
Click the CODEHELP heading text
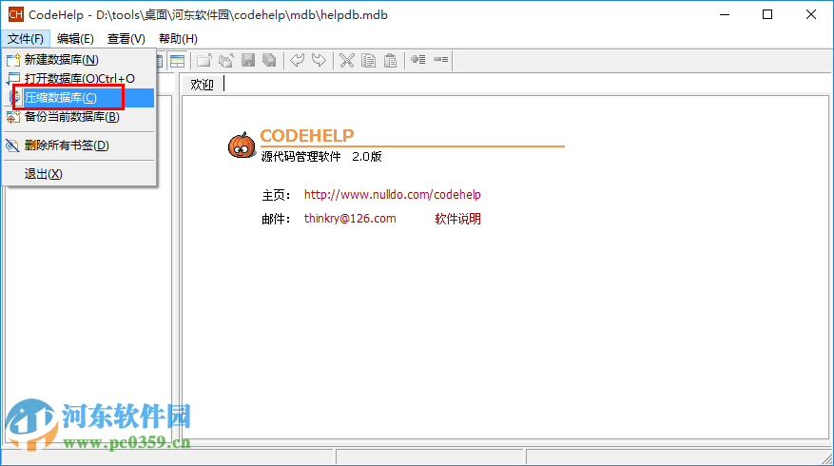coord(307,136)
